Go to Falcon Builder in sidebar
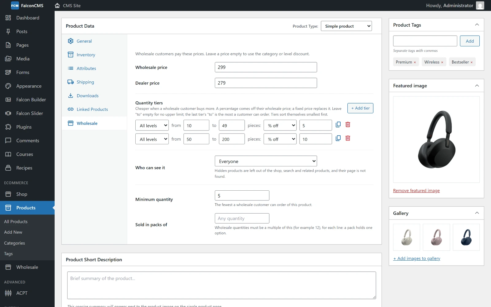 [27, 100]
